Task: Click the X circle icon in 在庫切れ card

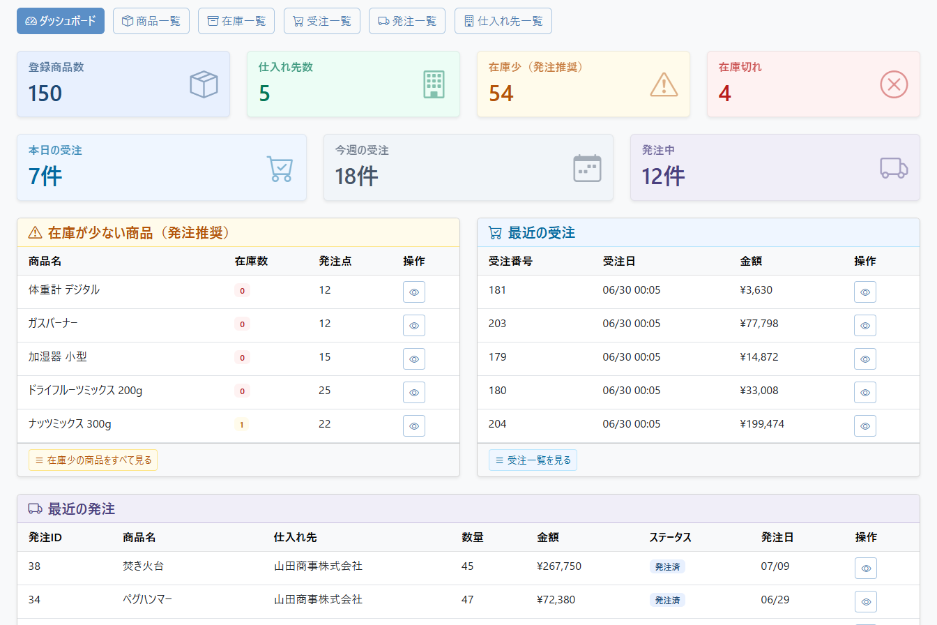Action: coord(894,84)
